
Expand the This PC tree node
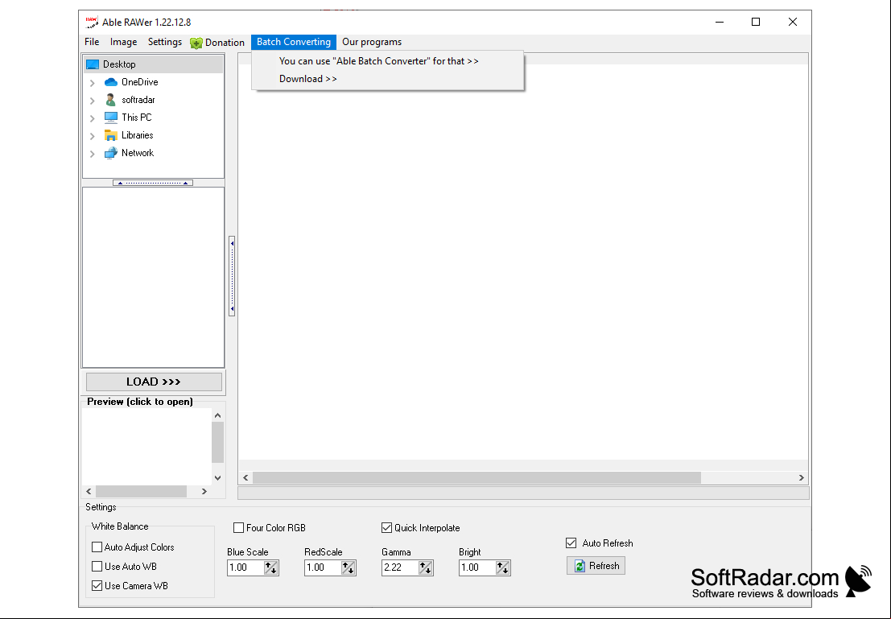point(92,118)
